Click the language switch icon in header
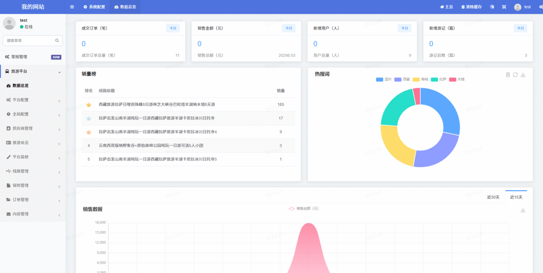This screenshot has width=543, height=273. (x=492, y=7)
